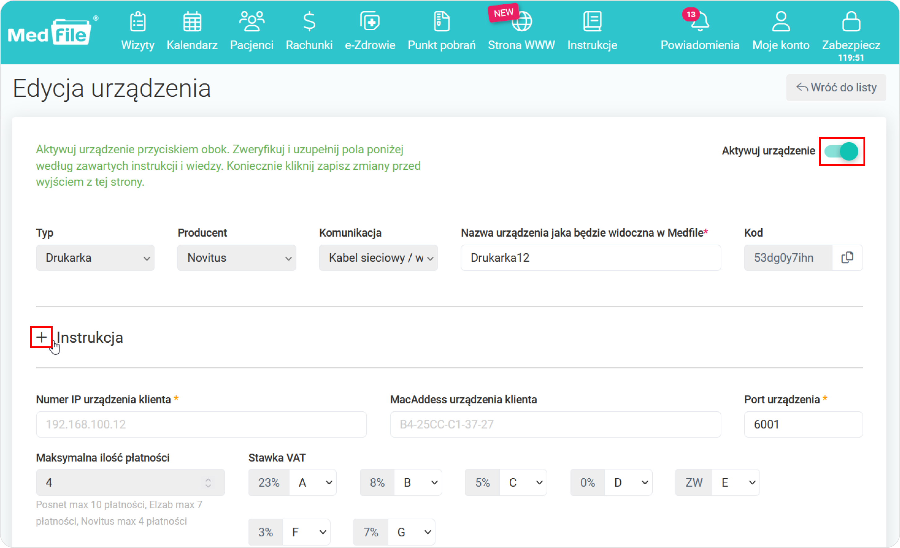This screenshot has width=900, height=548.
Task: Click the Stawka VAT label
Action: pyautogui.click(x=277, y=457)
